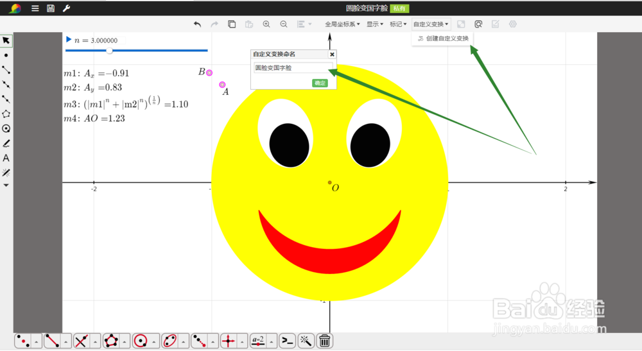The height and width of the screenshot is (351, 642).
Task: Open the alignment options dropdown
Action: point(304,24)
